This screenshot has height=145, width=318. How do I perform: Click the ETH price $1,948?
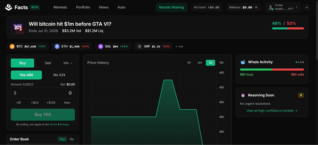pos(74,46)
